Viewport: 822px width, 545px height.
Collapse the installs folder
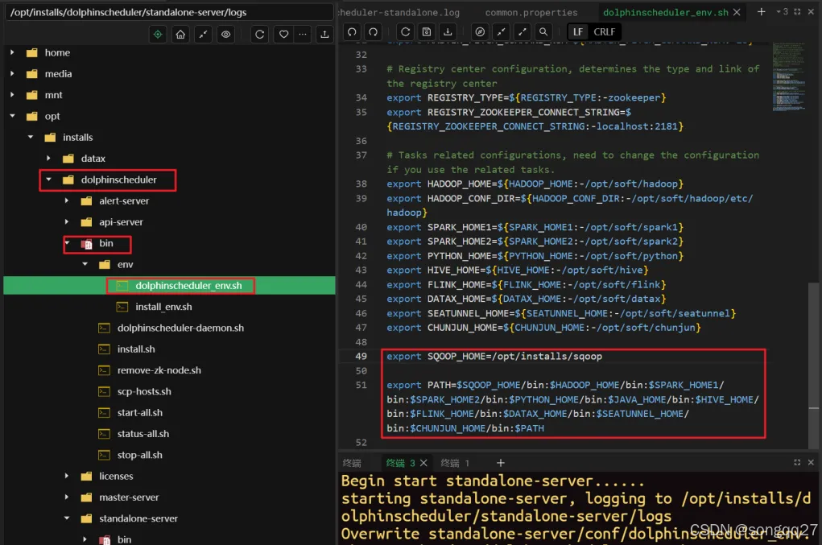(31, 138)
